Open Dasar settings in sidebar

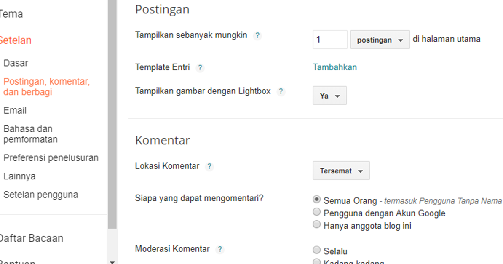pyautogui.click(x=16, y=63)
